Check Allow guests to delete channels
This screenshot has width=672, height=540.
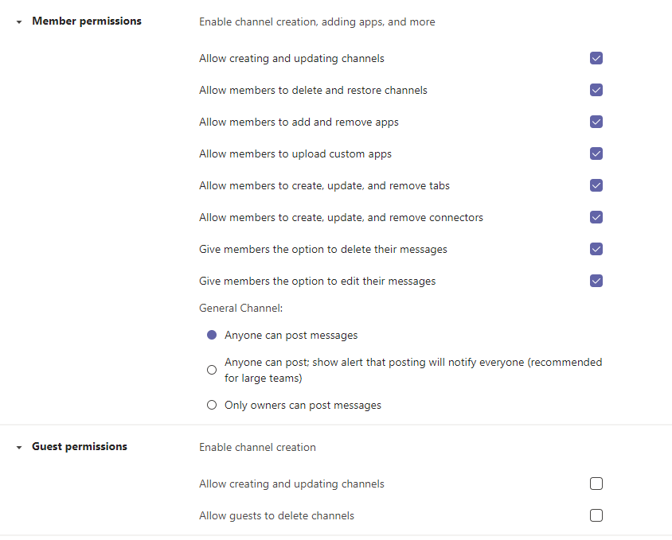click(596, 515)
